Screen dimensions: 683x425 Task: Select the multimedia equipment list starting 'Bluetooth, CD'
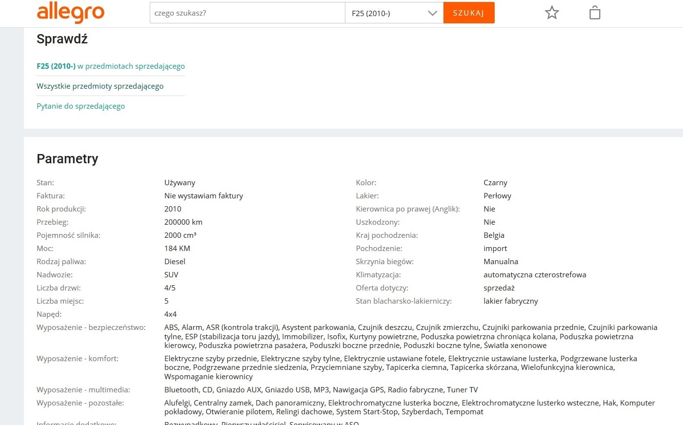(321, 390)
